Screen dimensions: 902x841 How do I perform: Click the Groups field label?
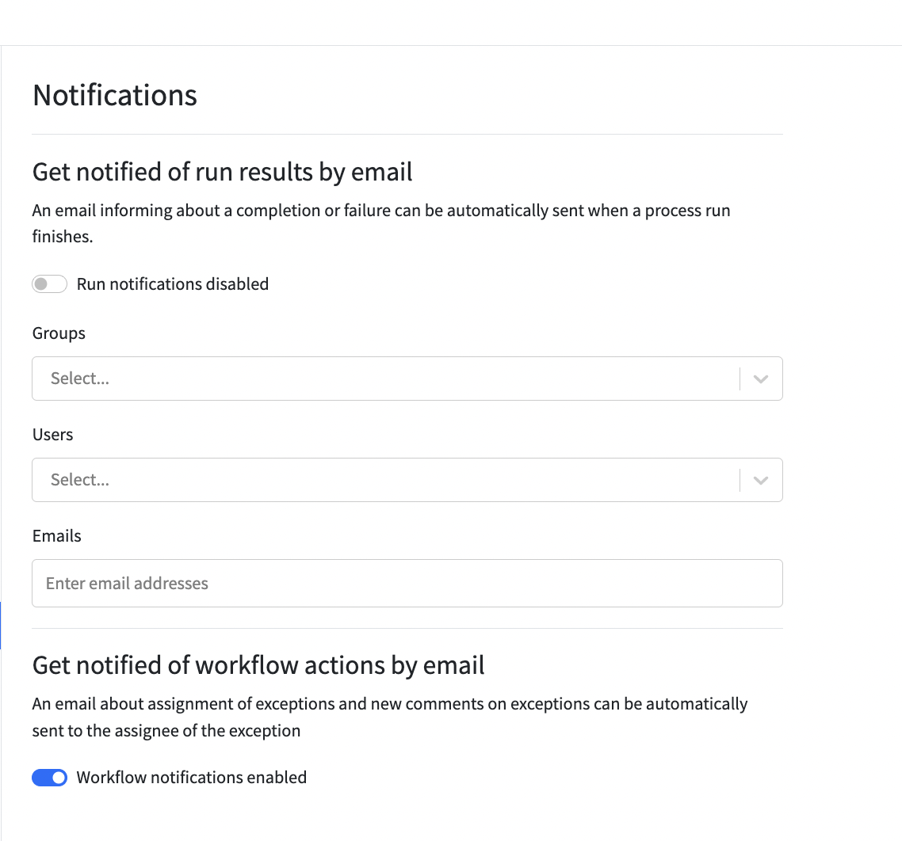coord(59,333)
